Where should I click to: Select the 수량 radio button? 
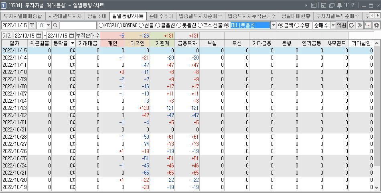click(297, 25)
